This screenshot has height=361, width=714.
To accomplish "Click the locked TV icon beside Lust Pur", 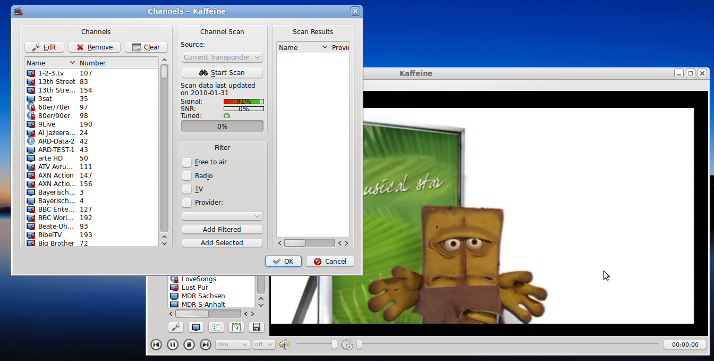I will point(174,288).
